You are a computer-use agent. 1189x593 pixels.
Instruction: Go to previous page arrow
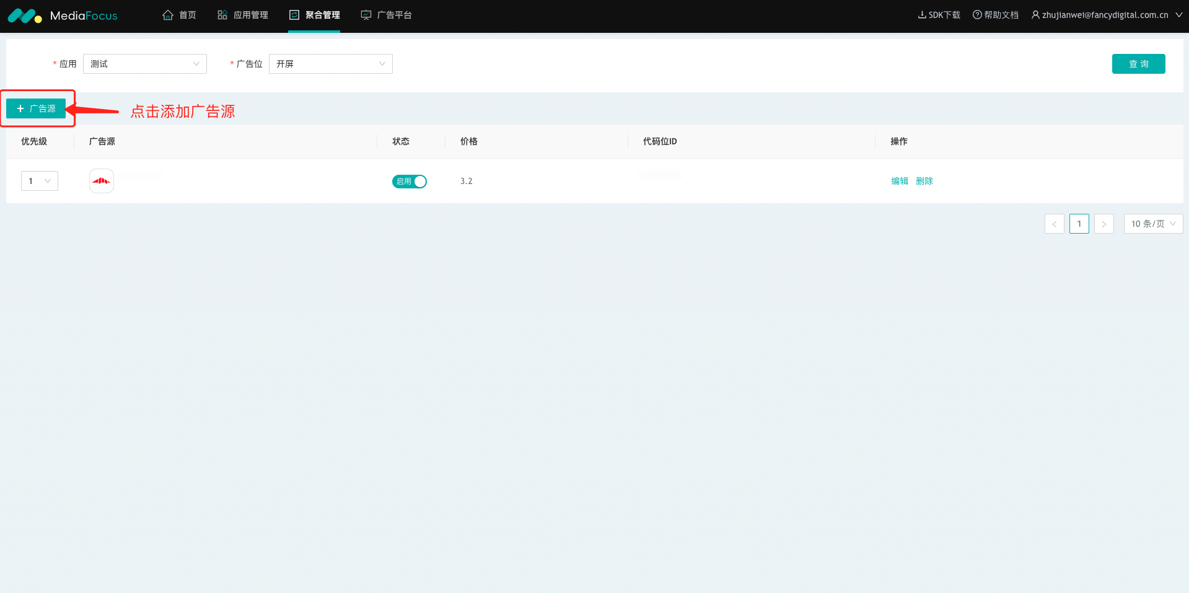click(x=1054, y=224)
